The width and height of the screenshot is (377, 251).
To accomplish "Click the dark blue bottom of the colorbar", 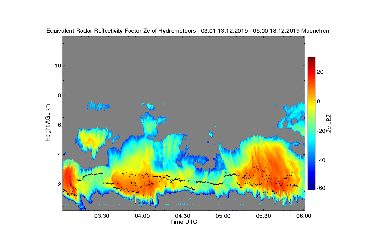I will [x=311, y=188].
